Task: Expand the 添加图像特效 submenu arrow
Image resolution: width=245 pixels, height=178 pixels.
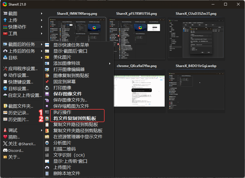Action: coord(110,63)
